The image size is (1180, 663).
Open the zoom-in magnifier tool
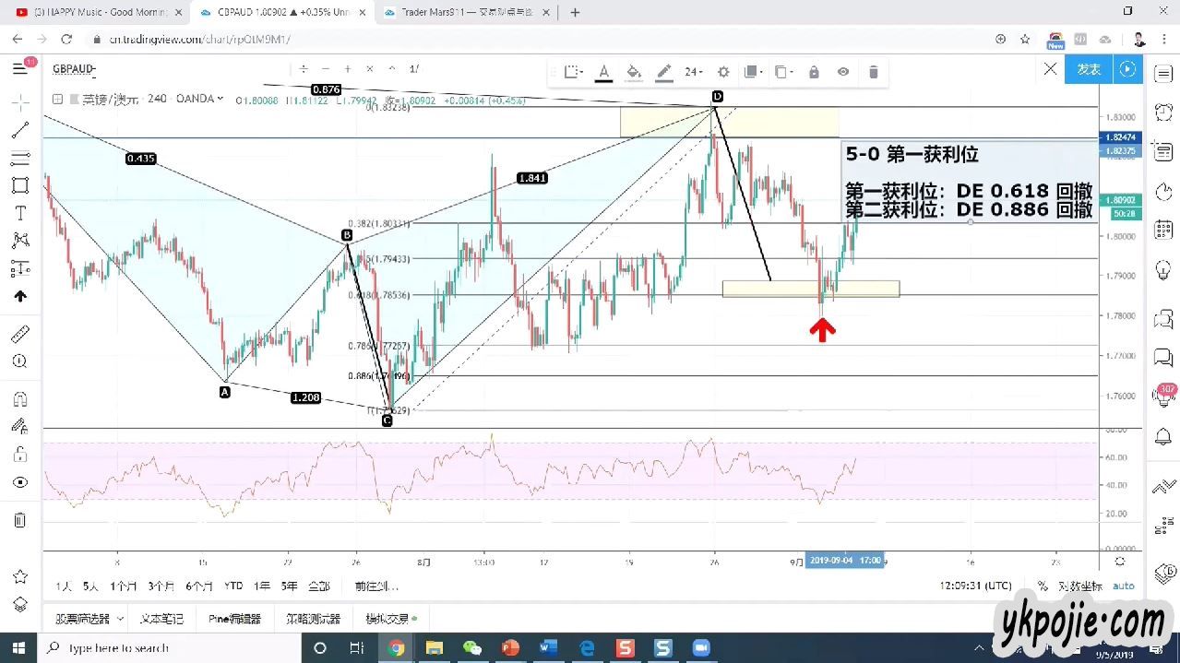[20, 361]
